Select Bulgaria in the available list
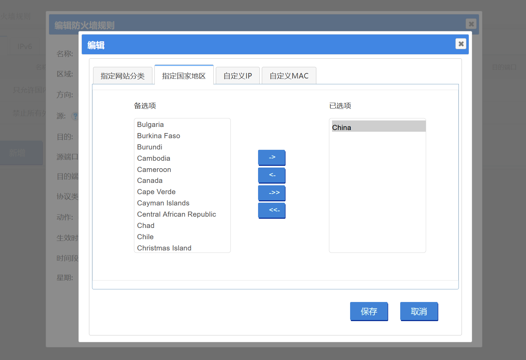The height and width of the screenshot is (360, 526). pos(150,125)
